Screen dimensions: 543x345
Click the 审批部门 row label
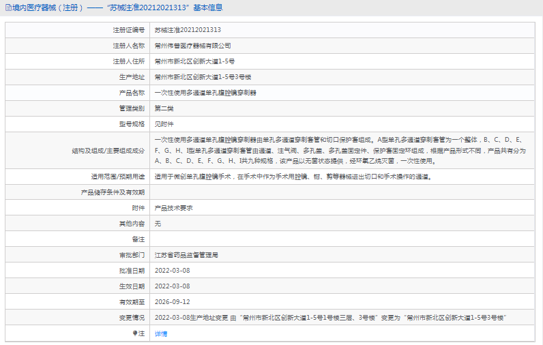[x=132, y=255]
